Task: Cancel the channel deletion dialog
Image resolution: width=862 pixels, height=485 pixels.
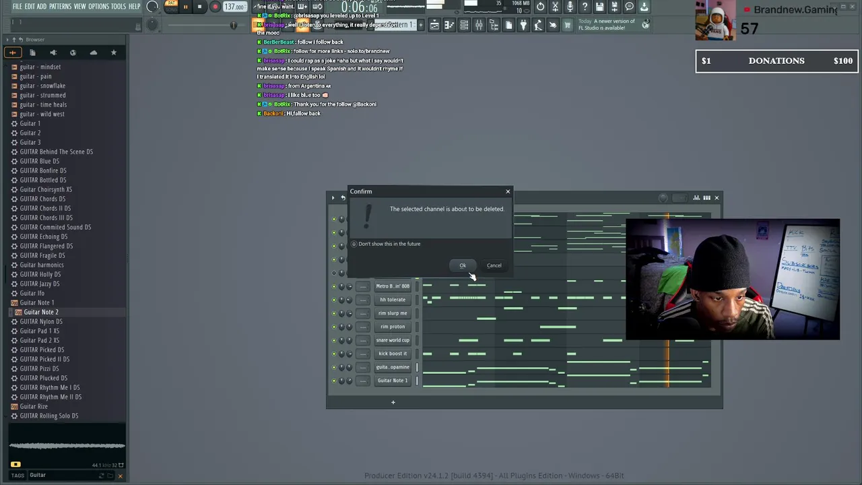Action: [494, 265]
